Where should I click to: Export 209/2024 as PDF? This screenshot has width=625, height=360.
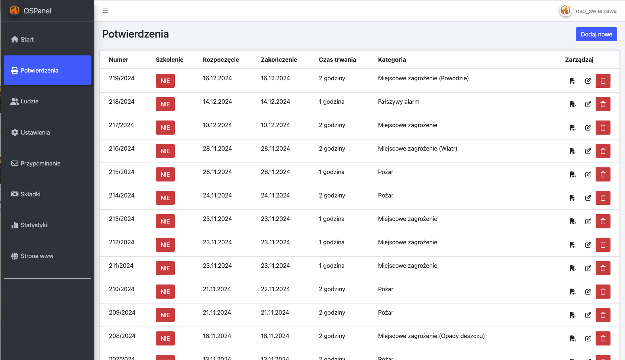click(573, 315)
